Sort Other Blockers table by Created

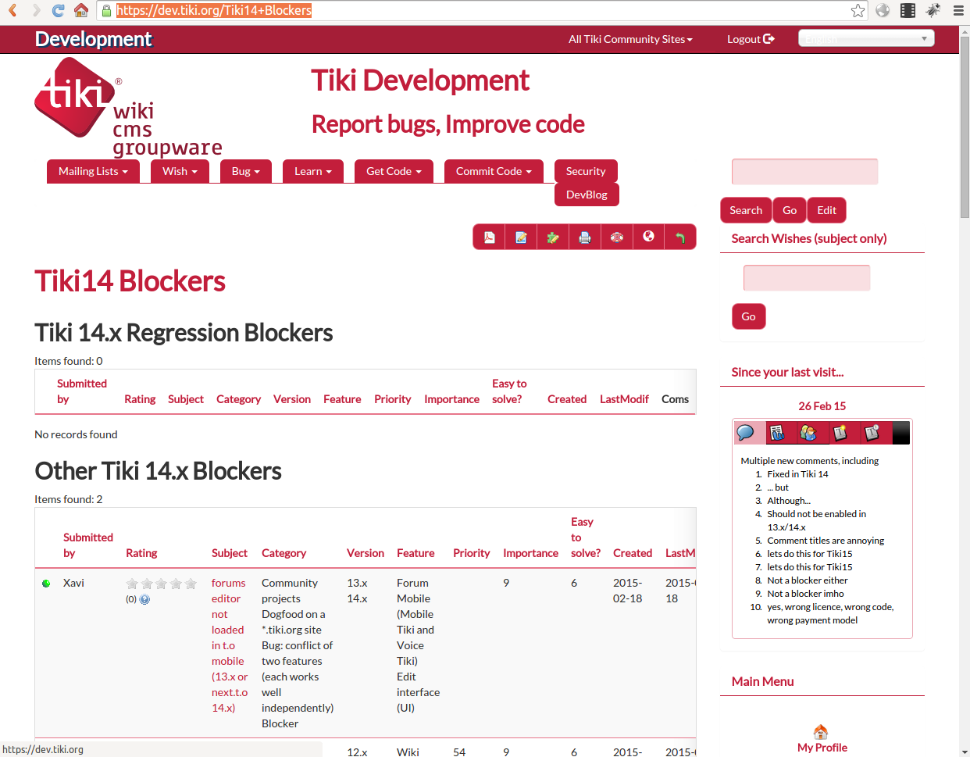coord(633,553)
